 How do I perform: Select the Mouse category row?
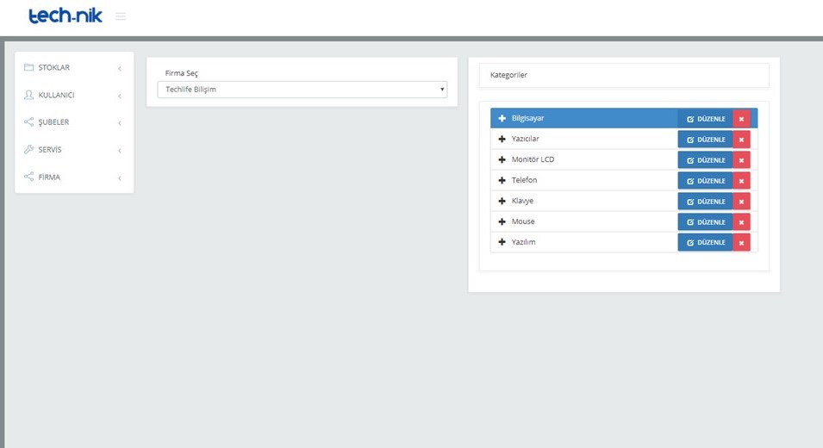point(586,222)
